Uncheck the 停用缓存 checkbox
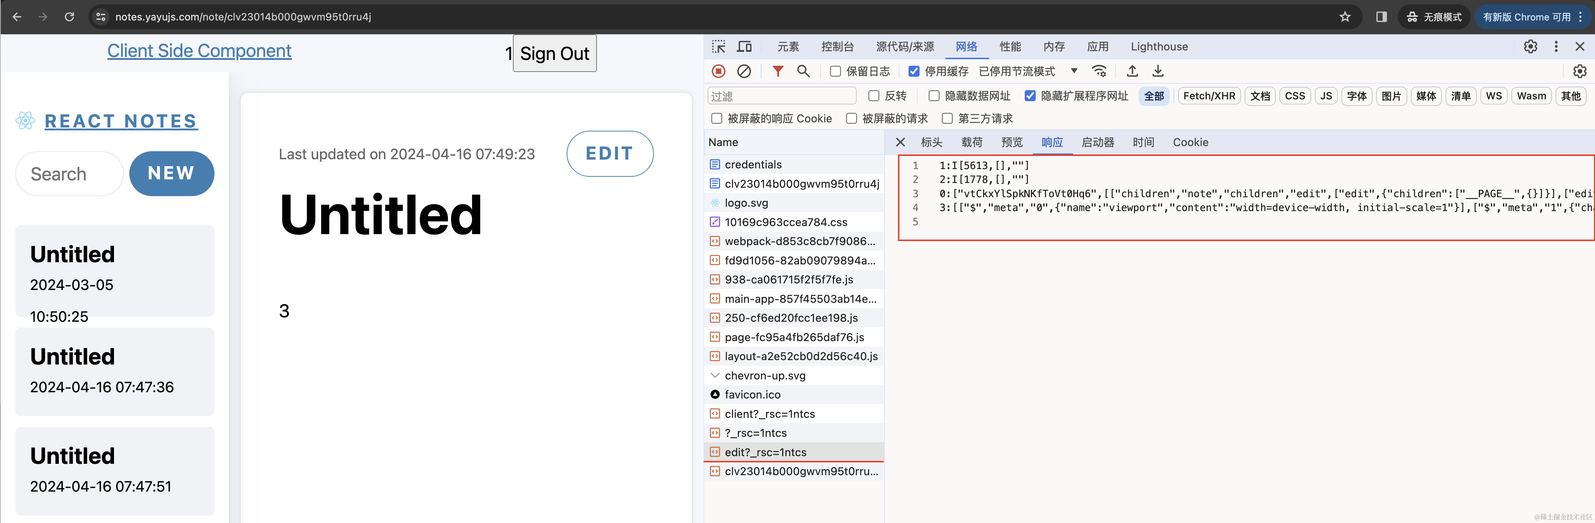This screenshot has width=1595, height=523. point(914,71)
